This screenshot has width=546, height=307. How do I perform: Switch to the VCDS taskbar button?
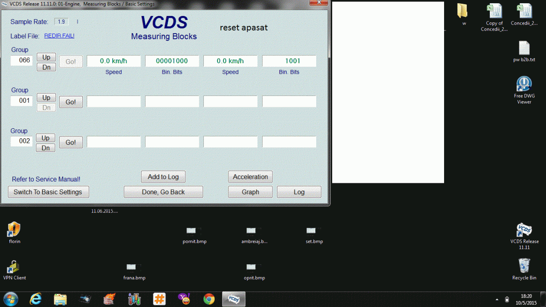point(234,299)
